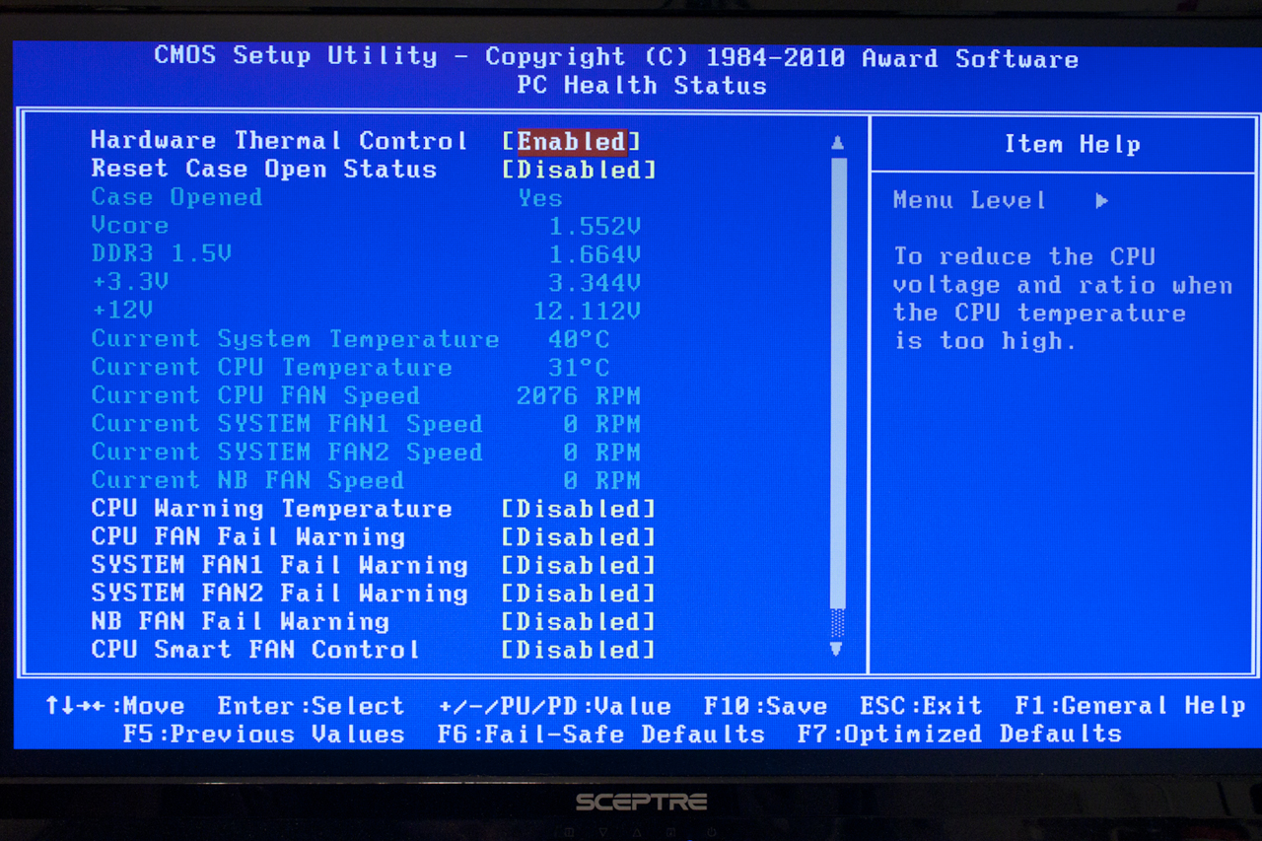Image resolution: width=1262 pixels, height=841 pixels.
Task: Click the Enter:Select hint
Action: [x=311, y=707]
